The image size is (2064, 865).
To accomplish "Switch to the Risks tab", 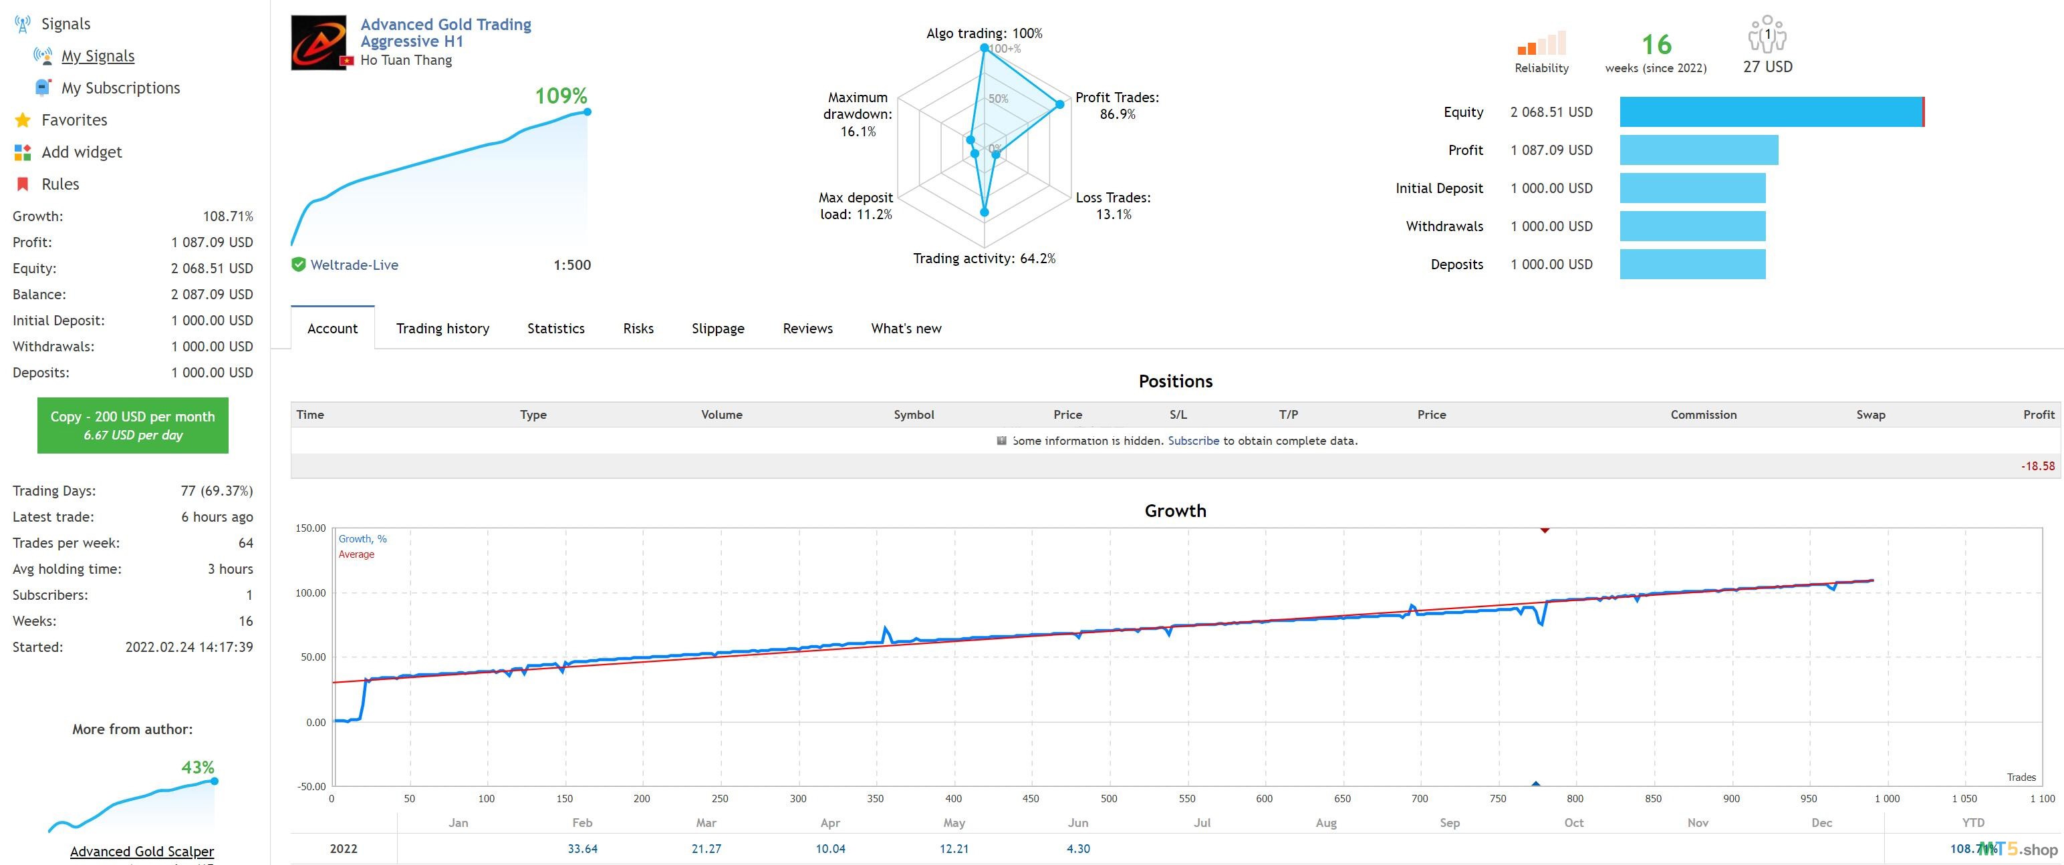I will pyautogui.click(x=638, y=327).
